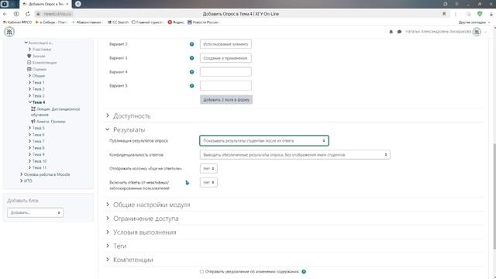
Task: Reload the page
Action: [28, 14]
